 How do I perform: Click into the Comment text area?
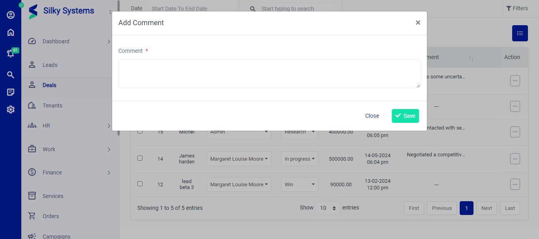(269, 74)
